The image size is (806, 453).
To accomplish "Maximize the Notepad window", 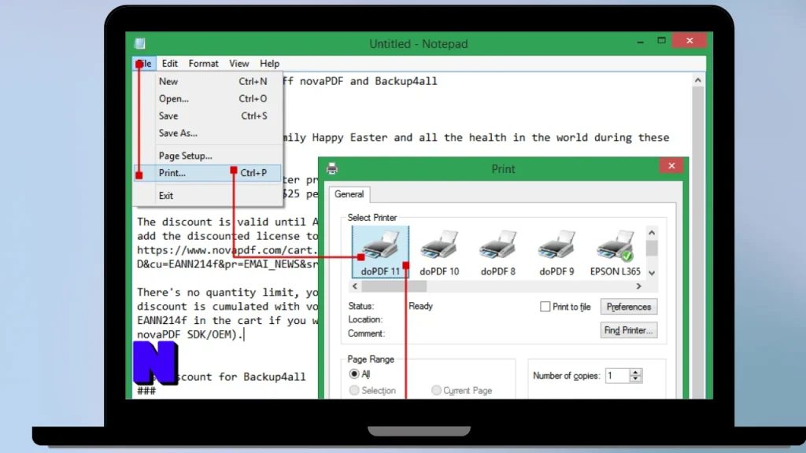I will coord(661,41).
